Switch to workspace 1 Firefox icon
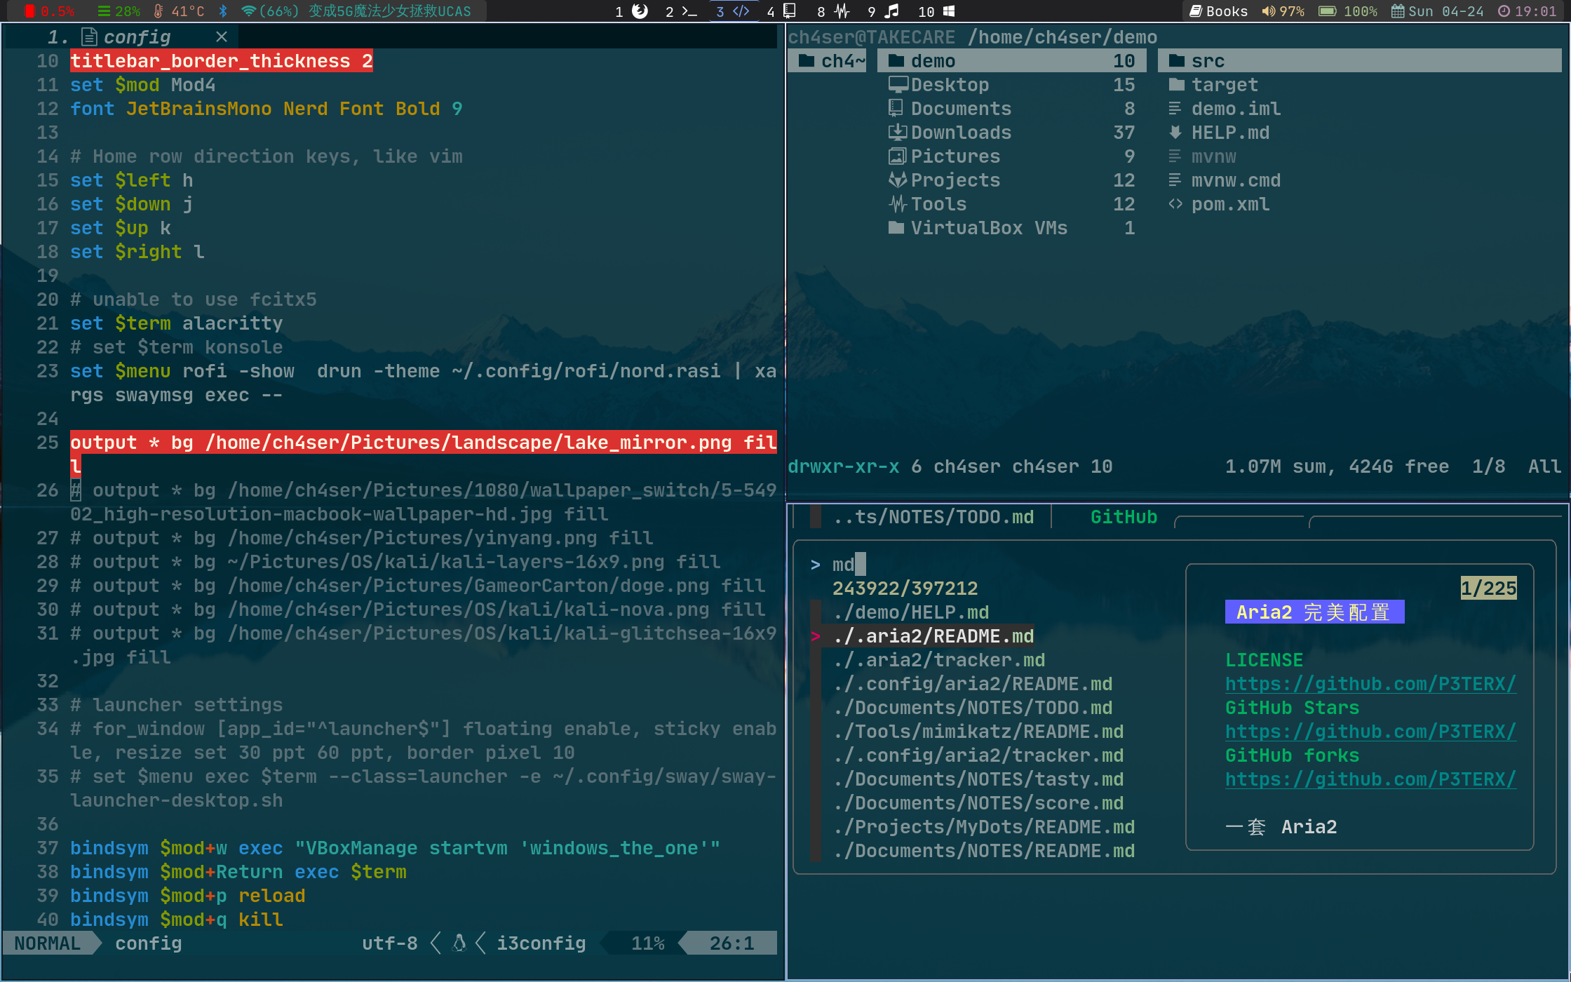The image size is (1571, 982). tap(639, 11)
